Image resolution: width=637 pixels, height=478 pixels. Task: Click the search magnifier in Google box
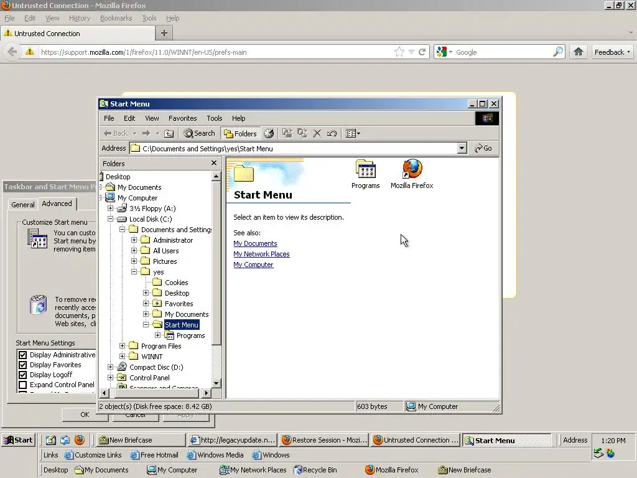click(x=558, y=52)
